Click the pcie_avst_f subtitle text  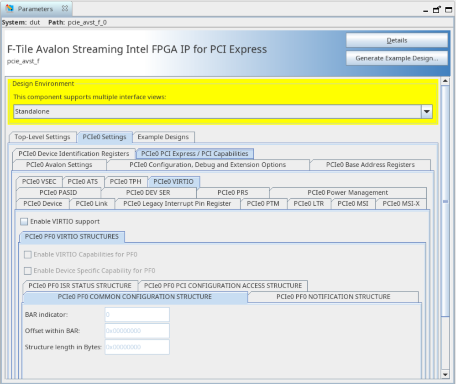pyautogui.click(x=23, y=61)
